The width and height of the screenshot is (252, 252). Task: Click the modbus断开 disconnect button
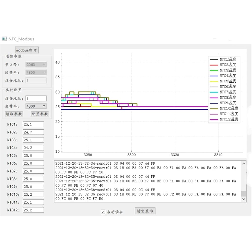(x=27, y=50)
